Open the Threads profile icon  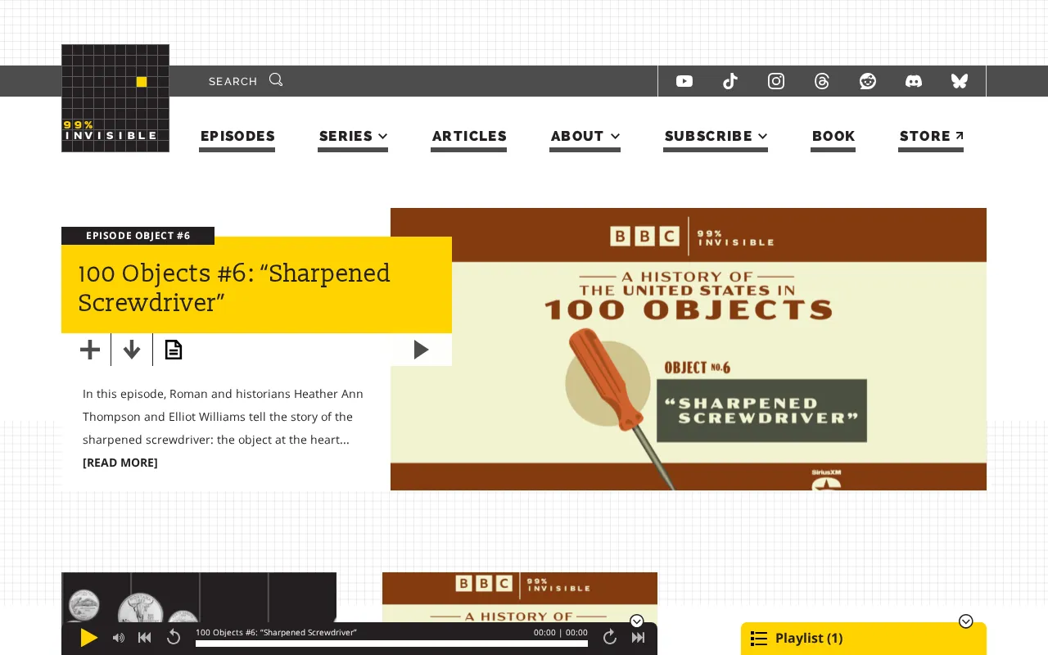click(822, 81)
